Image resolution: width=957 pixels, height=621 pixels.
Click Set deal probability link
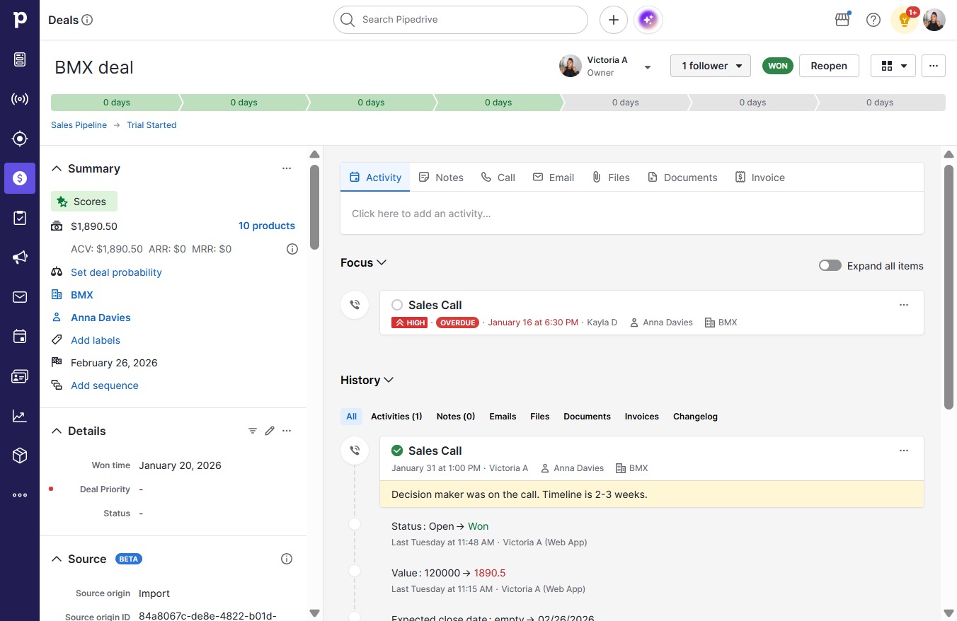coord(116,272)
